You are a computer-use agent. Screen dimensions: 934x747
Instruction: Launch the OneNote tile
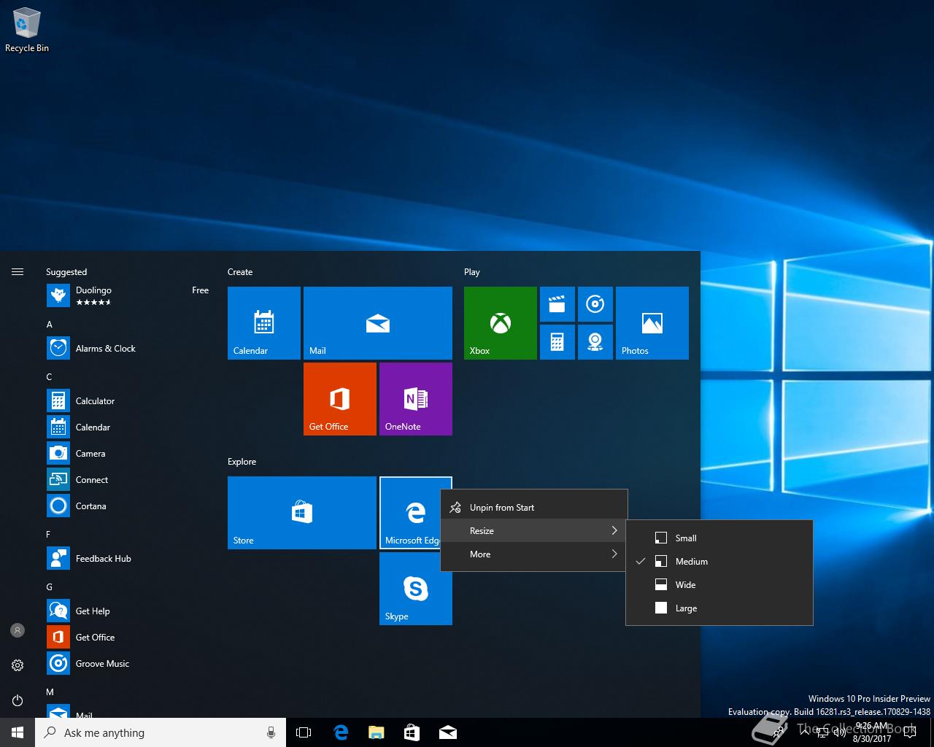coord(415,398)
